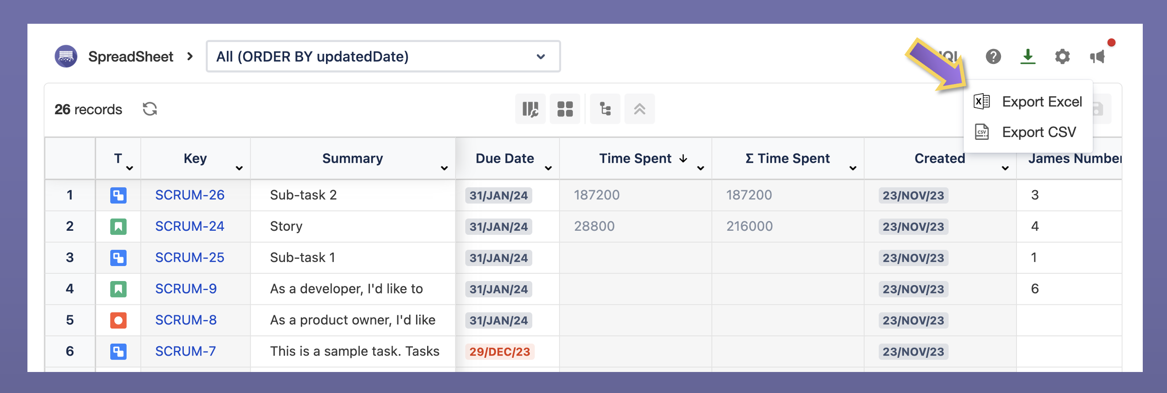Open the settings gear icon
Screen dimensions: 1167x393
coord(1062,57)
